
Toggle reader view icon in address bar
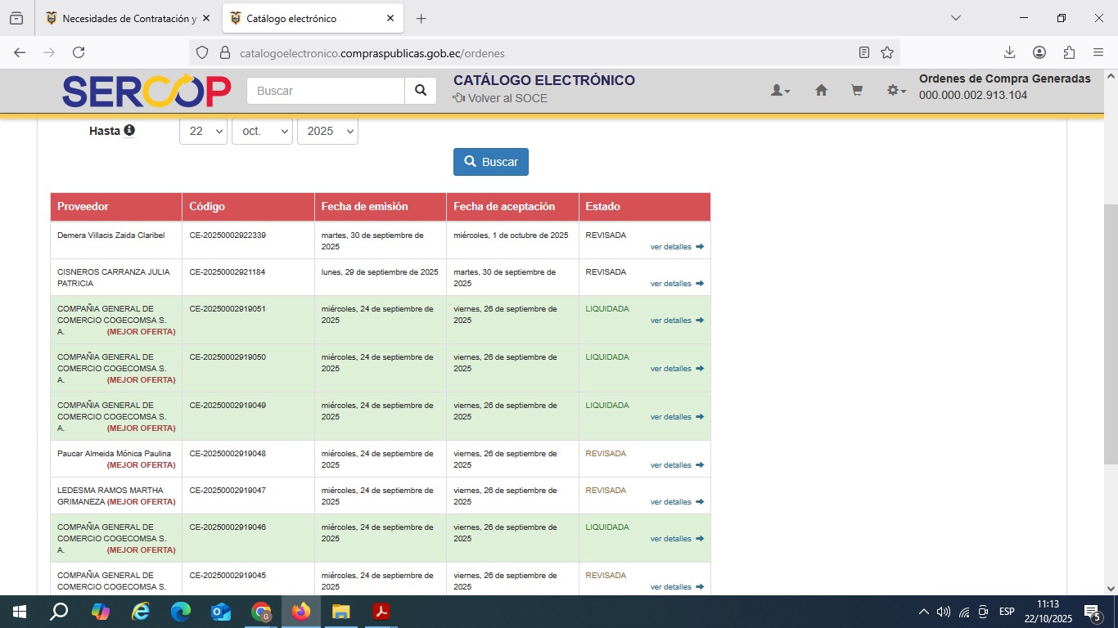864,52
